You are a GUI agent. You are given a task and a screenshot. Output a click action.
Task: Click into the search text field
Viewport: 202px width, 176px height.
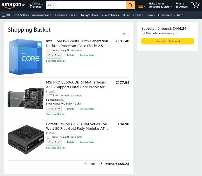91,5
